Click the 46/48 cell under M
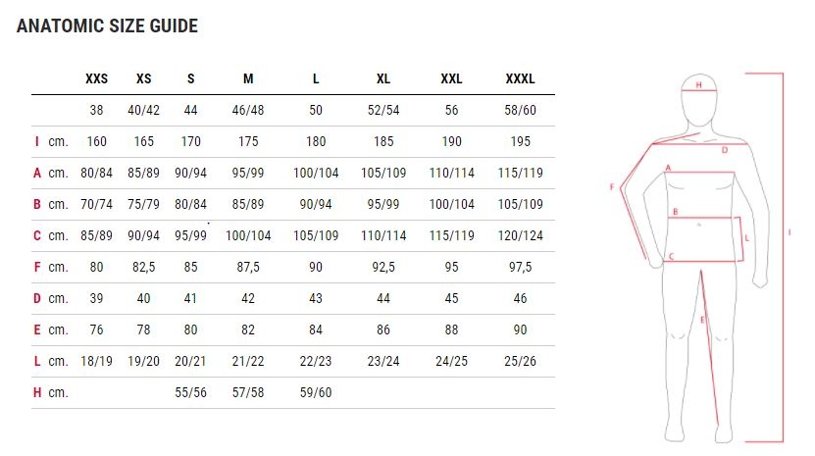815x456 pixels. (x=248, y=111)
